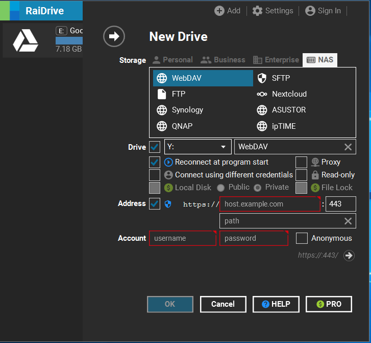The height and width of the screenshot is (343, 371).
Task: Click the Proxy globe icon
Action: 315,162
